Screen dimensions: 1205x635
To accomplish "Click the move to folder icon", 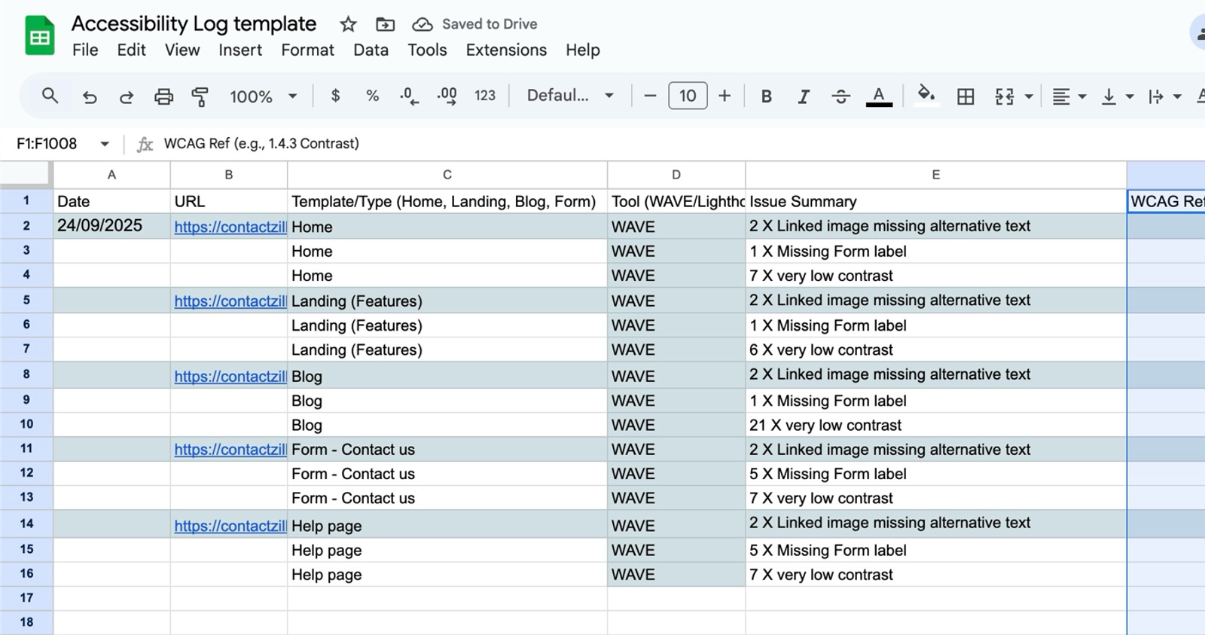I will click(385, 24).
